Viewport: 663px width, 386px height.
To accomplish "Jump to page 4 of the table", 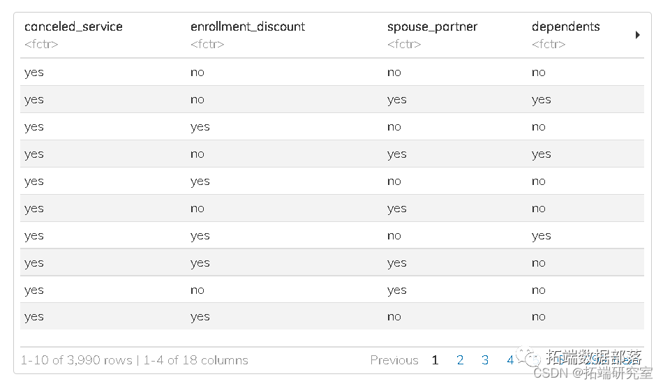I will (510, 360).
